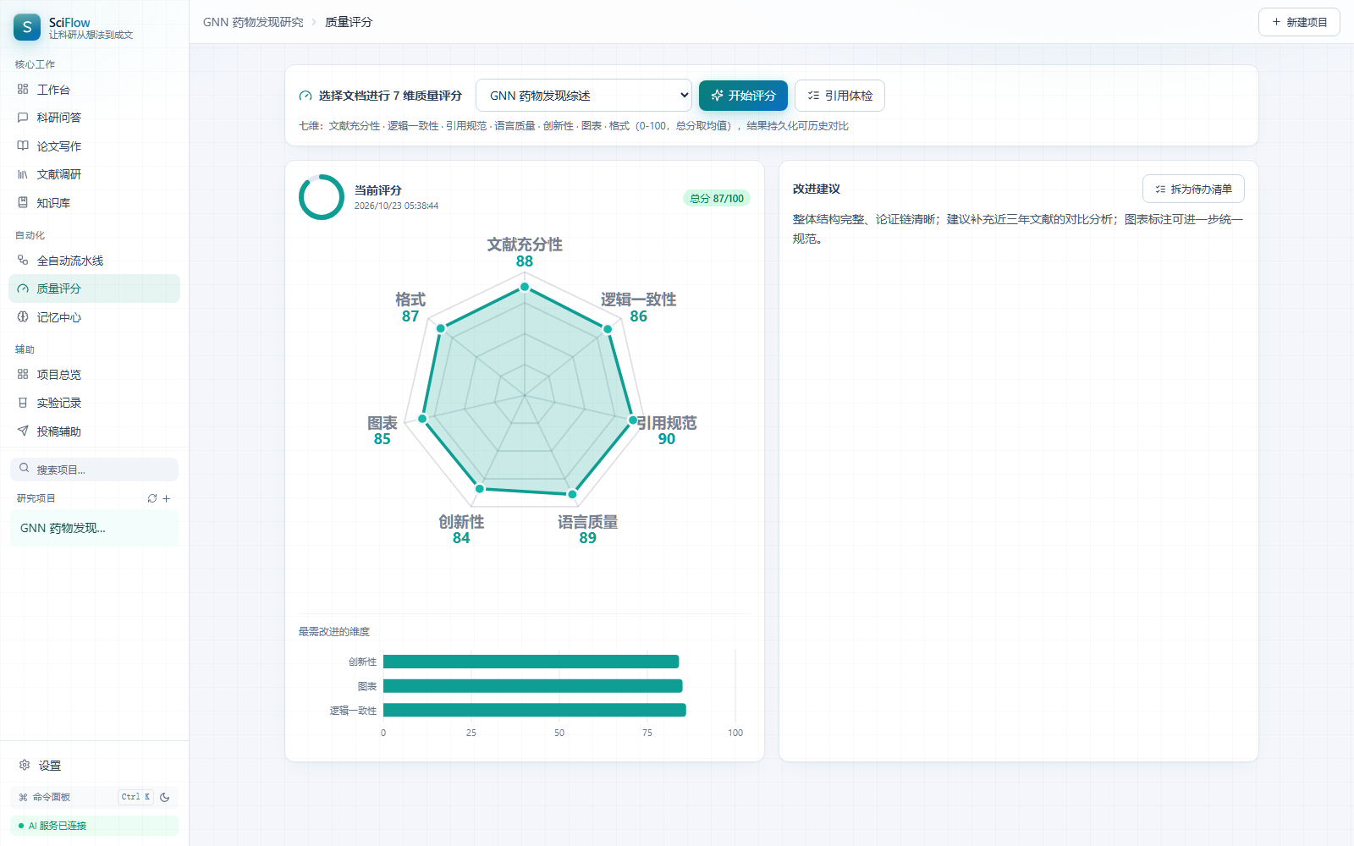Open the 文献调研 library icon

click(23, 174)
